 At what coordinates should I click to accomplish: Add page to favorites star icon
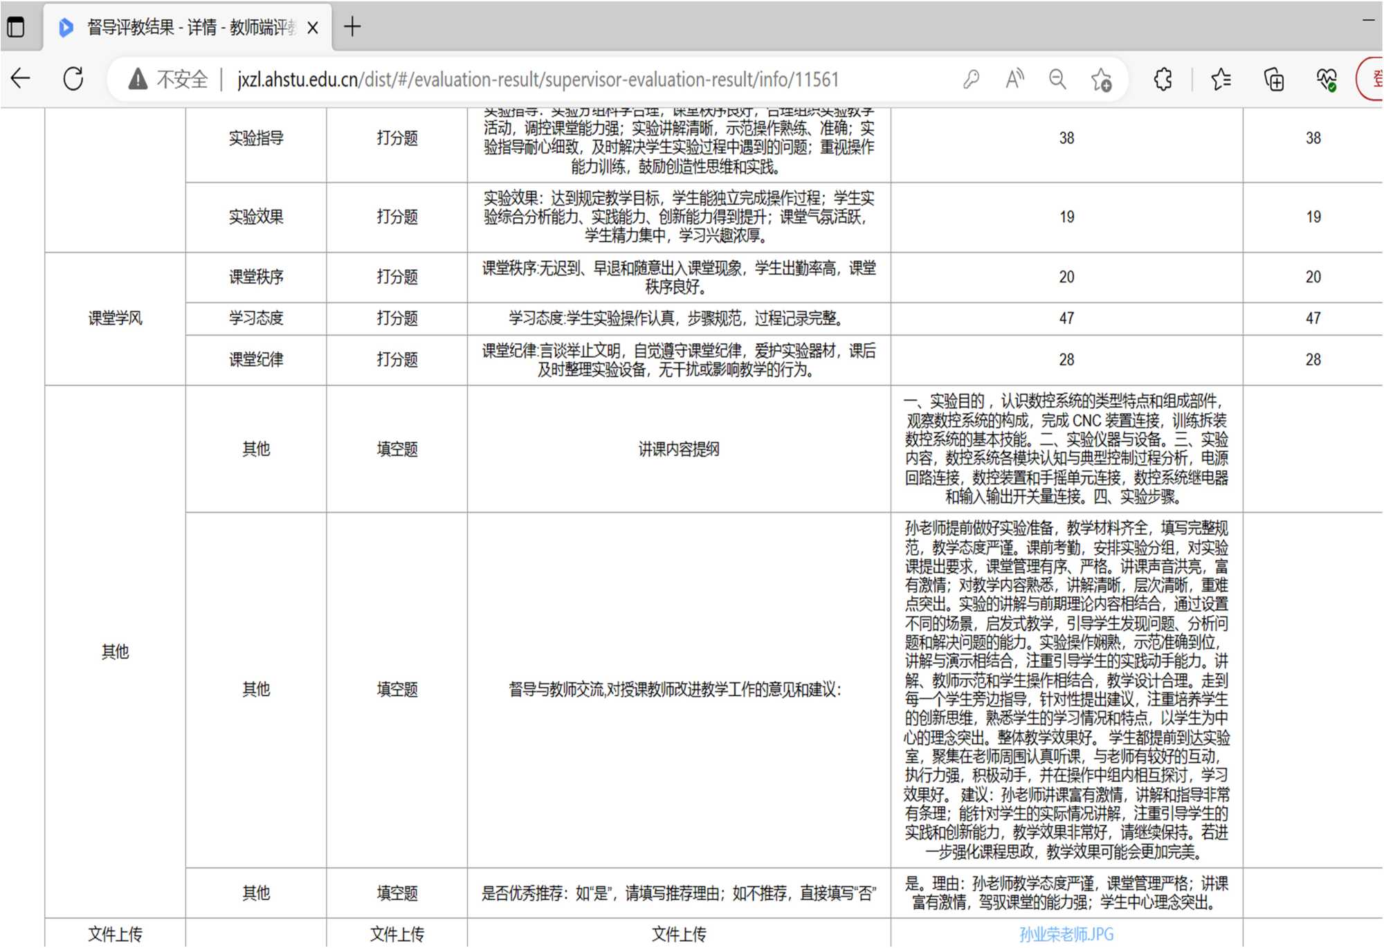pos(1101,80)
